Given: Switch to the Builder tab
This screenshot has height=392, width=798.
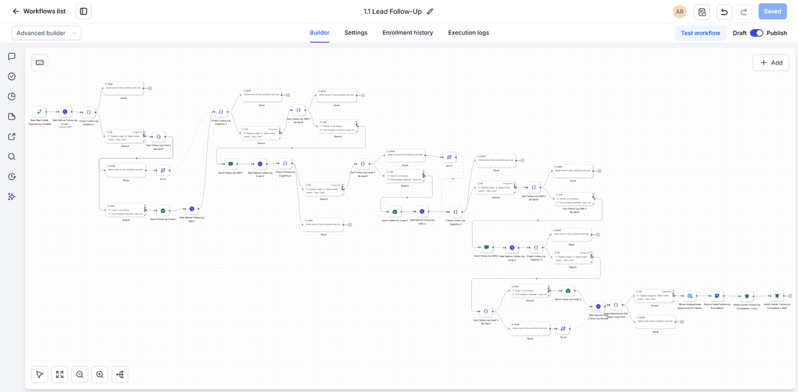Looking at the screenshot, I should (x=320, y=33).
